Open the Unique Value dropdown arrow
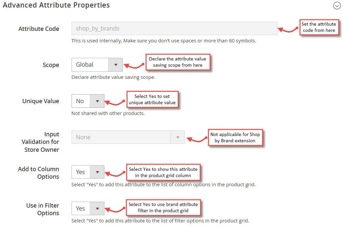The height and width of the screenshot is (227, 343). click(97, 101)
